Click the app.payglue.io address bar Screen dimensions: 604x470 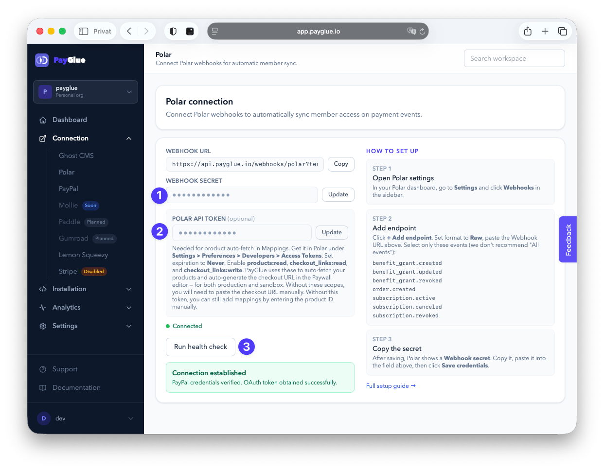pyautogui.click(x=318, y=31)
